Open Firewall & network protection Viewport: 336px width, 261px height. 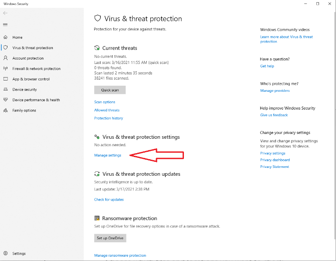tap(37, 69)
